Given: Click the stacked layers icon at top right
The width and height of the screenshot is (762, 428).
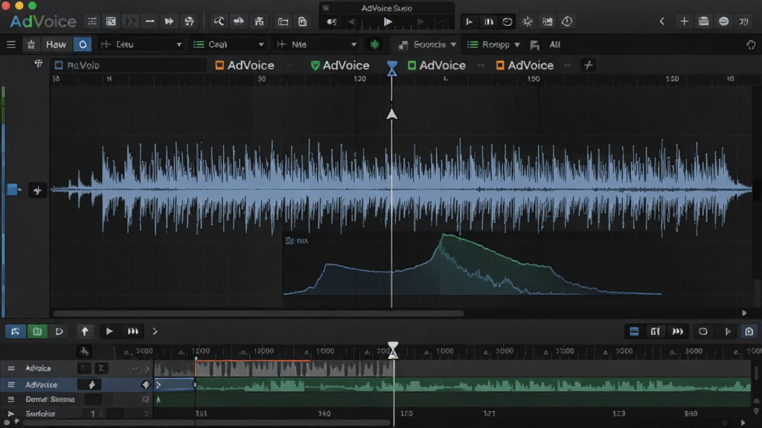Looking at the screenshot, I should click(x=703, y=22).
